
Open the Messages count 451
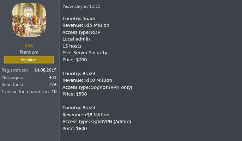(x=53, y=77)
